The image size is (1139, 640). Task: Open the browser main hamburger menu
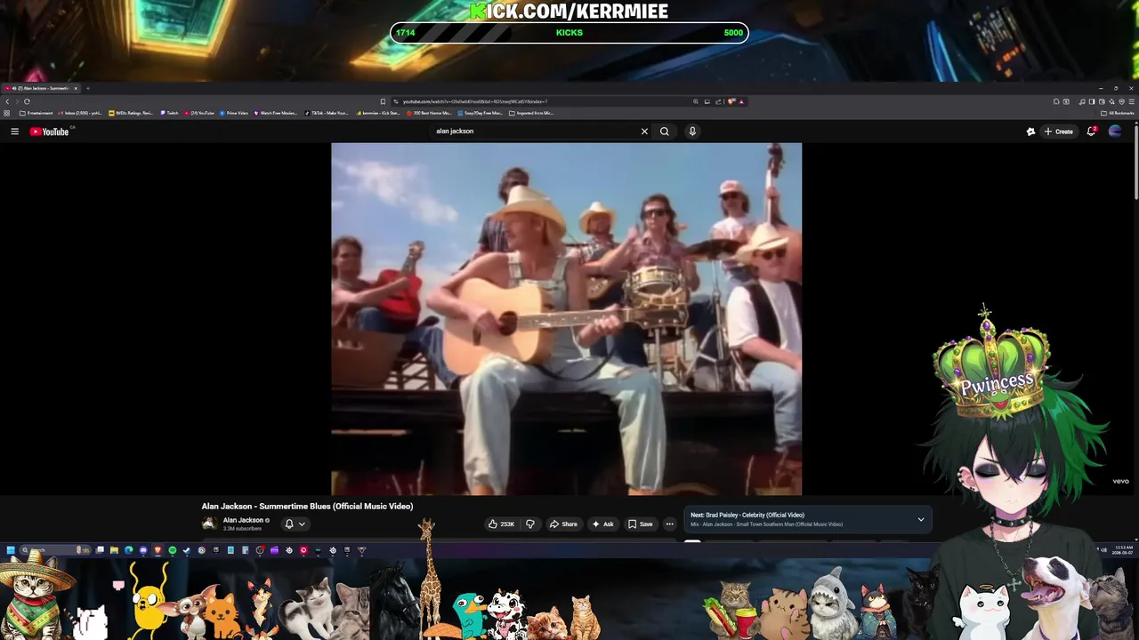[x=1132, y=101]
